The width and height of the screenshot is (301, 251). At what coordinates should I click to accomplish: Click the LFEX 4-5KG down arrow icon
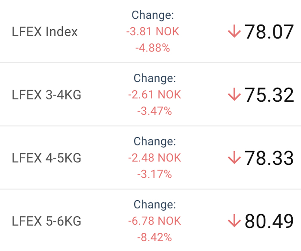click(x=234, y=157)
